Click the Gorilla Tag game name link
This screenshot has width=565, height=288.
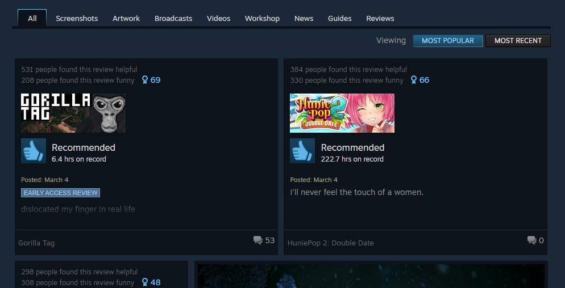(x=36, y=243)
